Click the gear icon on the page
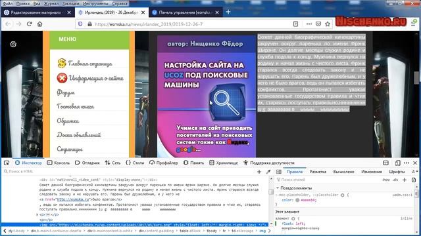 pyautogui.click(x=13, y=44)
